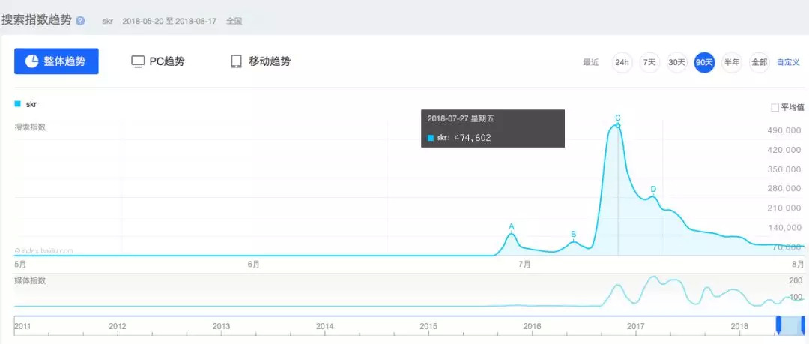Click peak marker A on the chart

click(512, 226)
